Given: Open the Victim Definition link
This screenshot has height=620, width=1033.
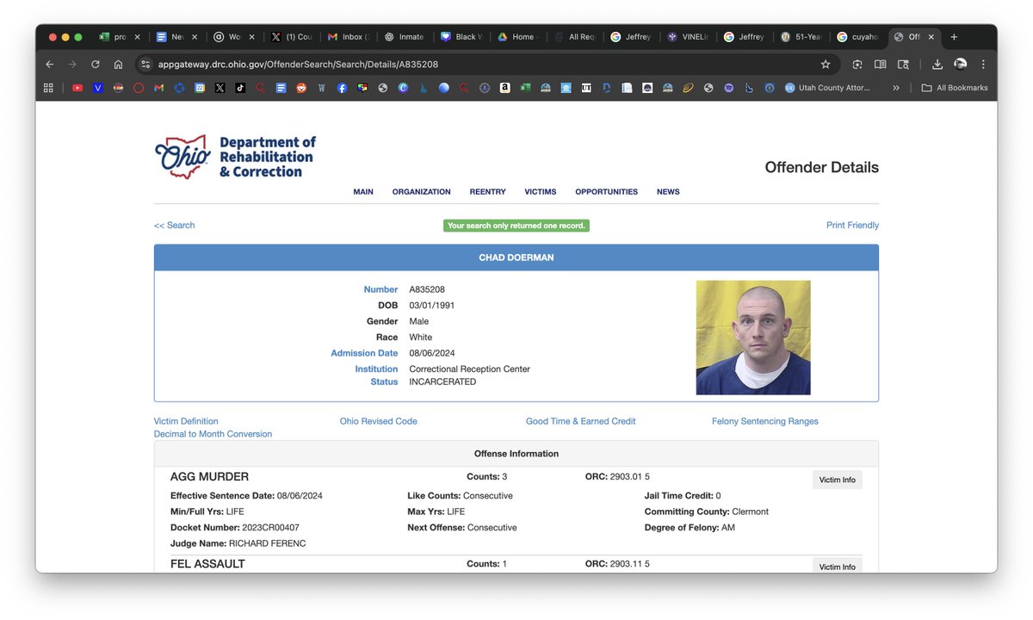Looking at the screenshot, I should pyautogui.click(x=186, y=422).
